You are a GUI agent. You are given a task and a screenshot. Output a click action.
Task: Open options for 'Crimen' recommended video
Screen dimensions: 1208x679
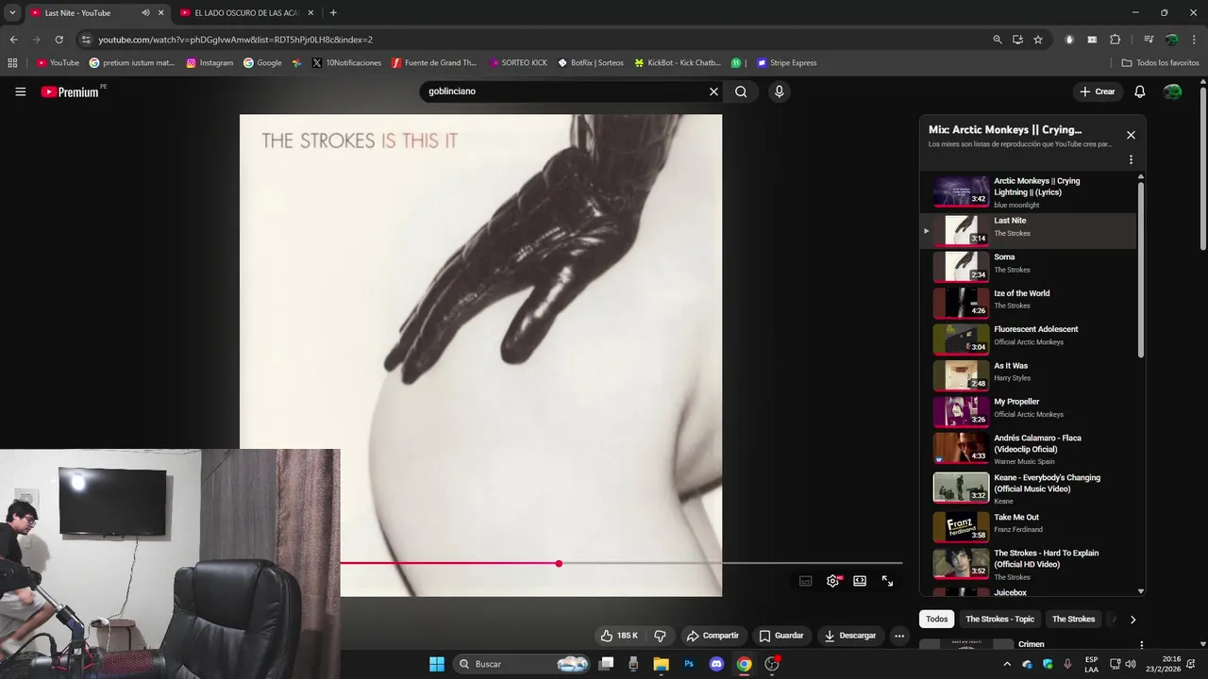pyautogui.click(x=1141, y=645)
